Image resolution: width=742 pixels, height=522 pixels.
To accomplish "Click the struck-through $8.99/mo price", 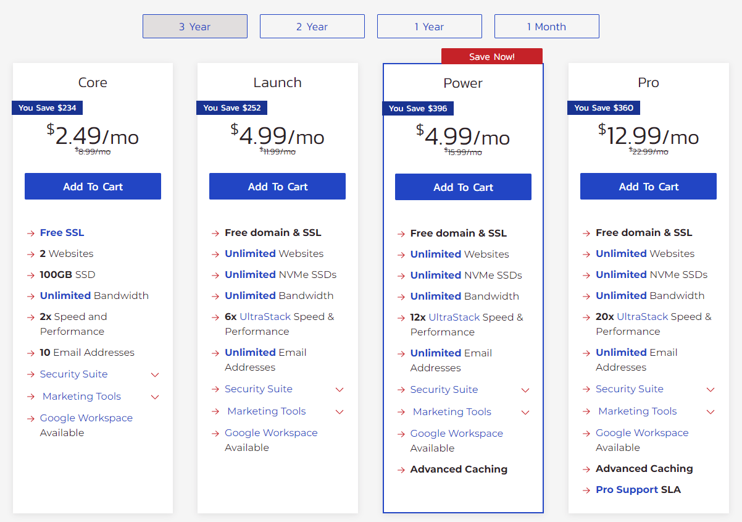I will point(93,151).
